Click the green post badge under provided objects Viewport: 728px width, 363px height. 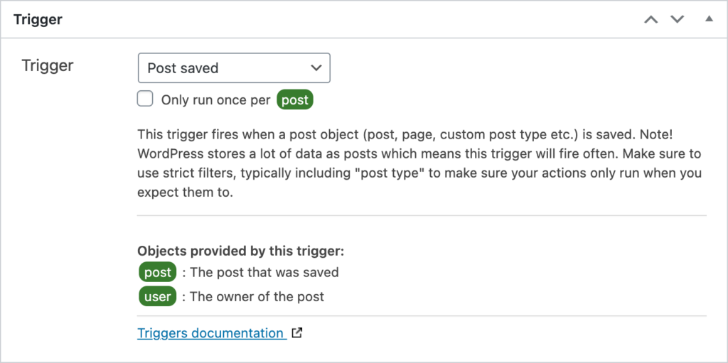(x=158, y=272)
